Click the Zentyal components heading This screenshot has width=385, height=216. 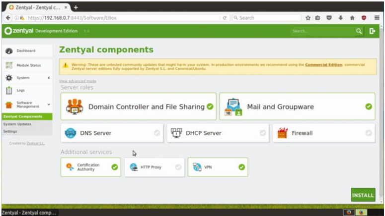pos(106,50)
